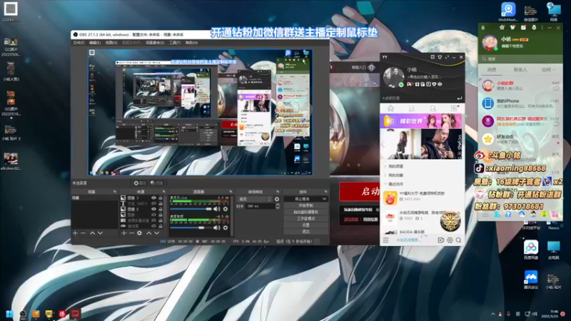Pop out the Sources dock panel
Image resolution: width=571 pixels, height=321 pixels.
click(x=163, y=192)
